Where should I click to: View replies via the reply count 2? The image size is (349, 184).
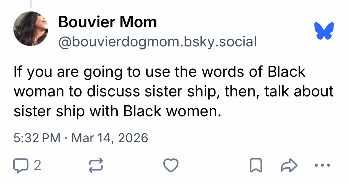(37, 165)
